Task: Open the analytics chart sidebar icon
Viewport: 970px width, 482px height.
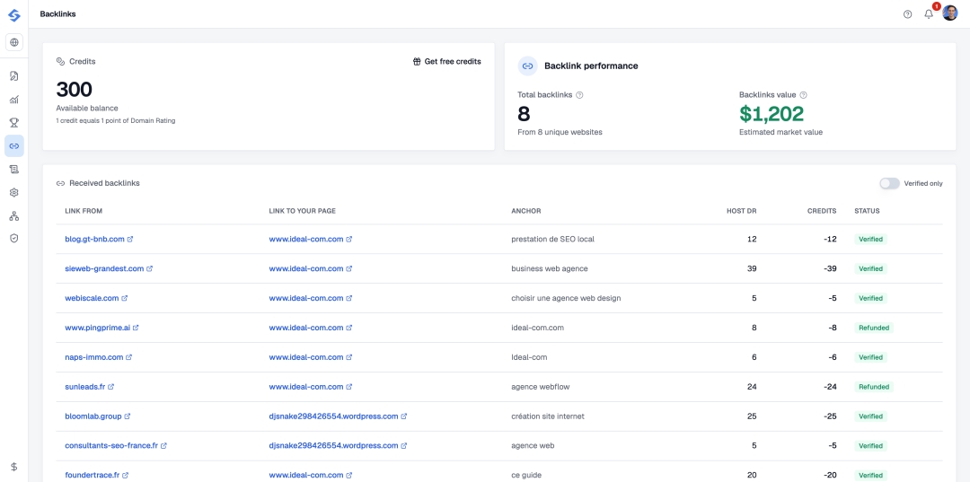Action: click(14, 99)
